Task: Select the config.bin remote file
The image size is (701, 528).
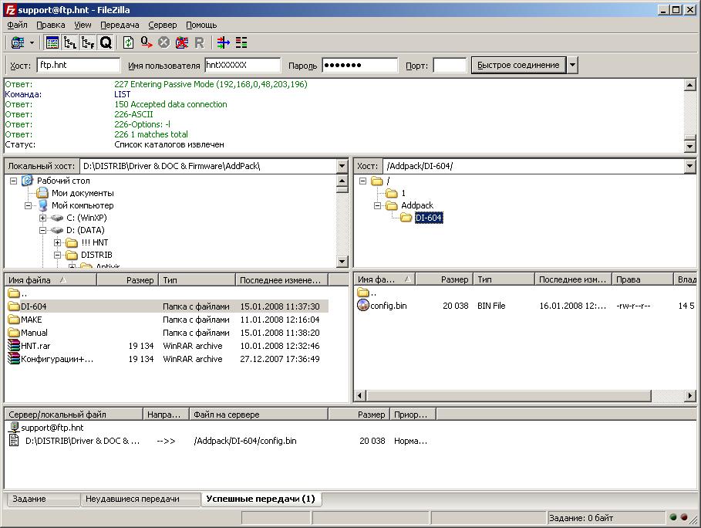Action: coord(388,306)
